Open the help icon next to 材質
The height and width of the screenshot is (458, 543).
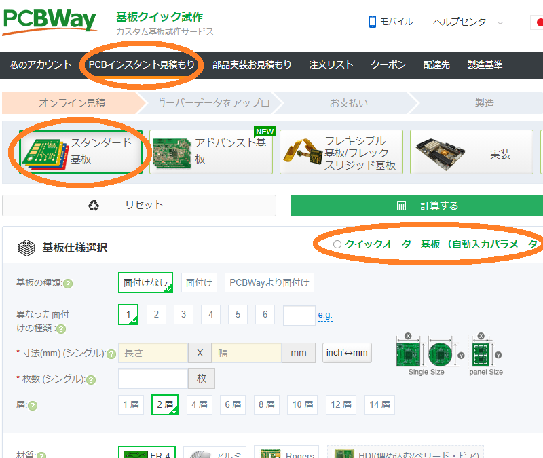[x=41, y=455]
